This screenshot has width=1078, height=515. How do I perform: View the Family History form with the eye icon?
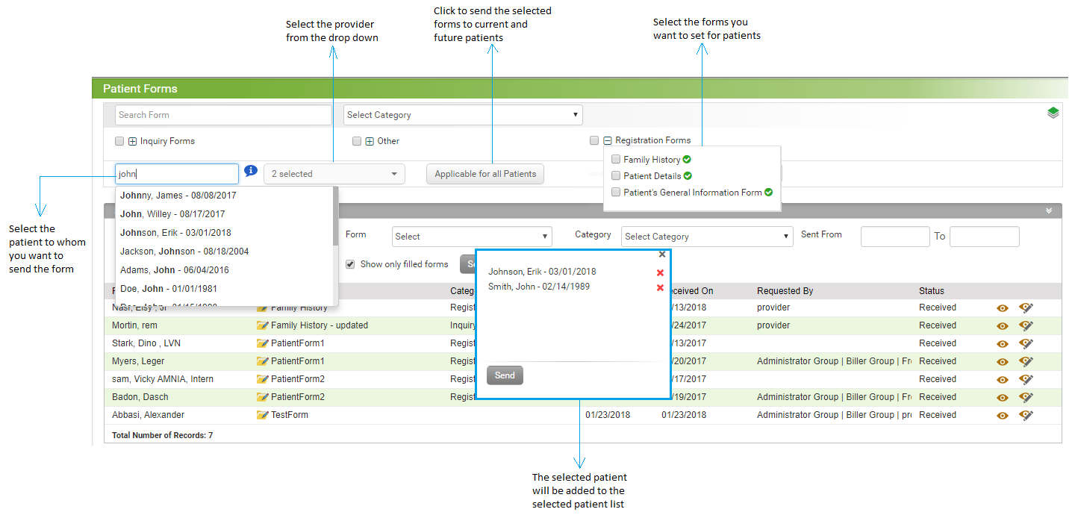pyautogui.click(x=1001, y=307)
